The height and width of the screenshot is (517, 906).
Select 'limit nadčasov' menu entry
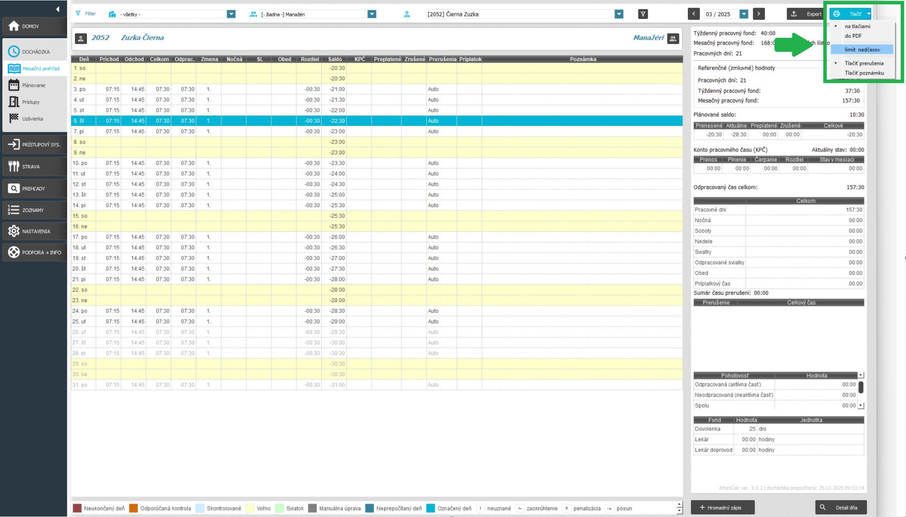tap(862, 49)
